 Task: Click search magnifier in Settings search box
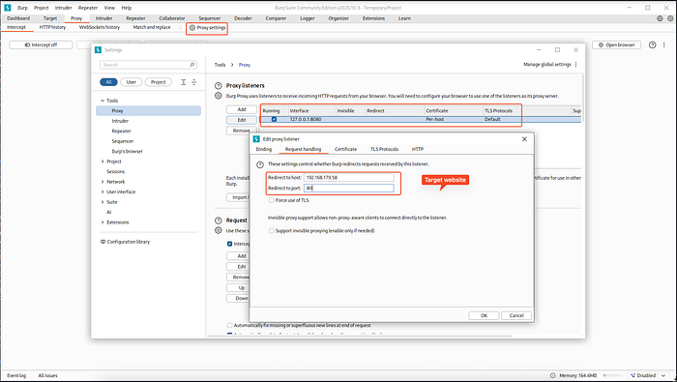pos(192,65)
